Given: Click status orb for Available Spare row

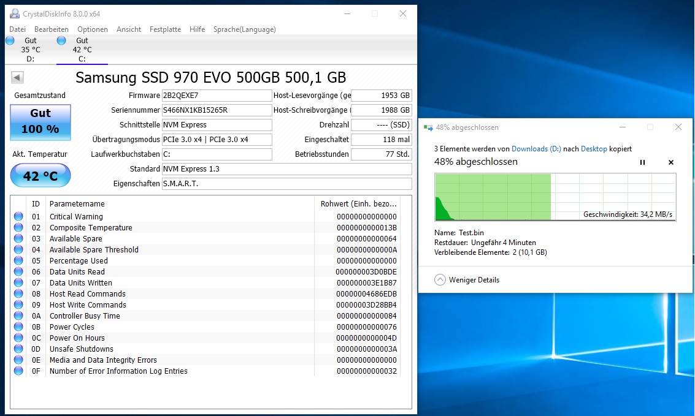Looking at the screenshot, I should pyautogui.click(x=18, y=238).
